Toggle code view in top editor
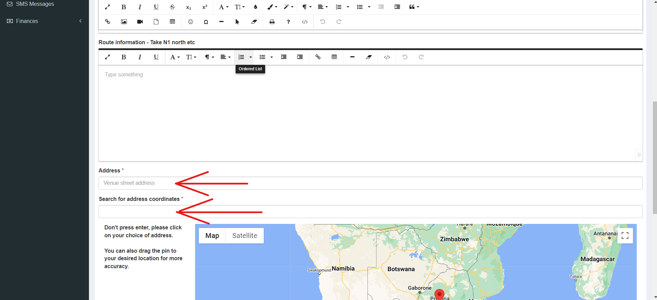 (x=305, y=22)
